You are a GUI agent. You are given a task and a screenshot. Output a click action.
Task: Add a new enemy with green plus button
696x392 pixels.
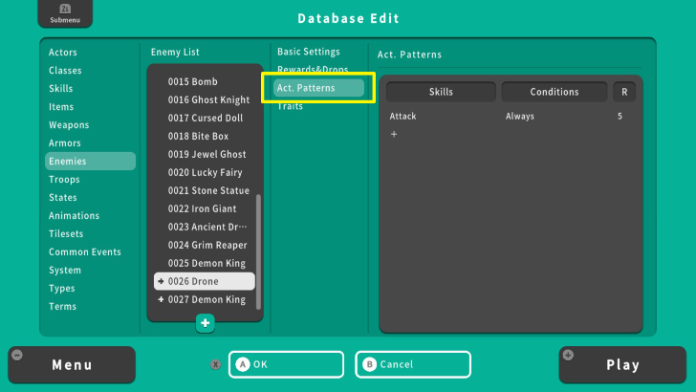pyautogui.click(x=205, y=323)
